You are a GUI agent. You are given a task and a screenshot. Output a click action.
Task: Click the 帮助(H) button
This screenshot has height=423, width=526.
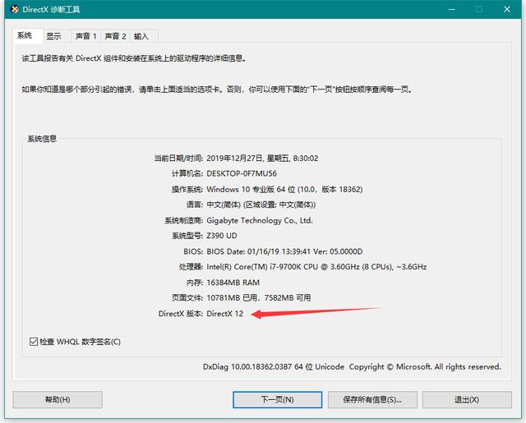coord(58,399)
